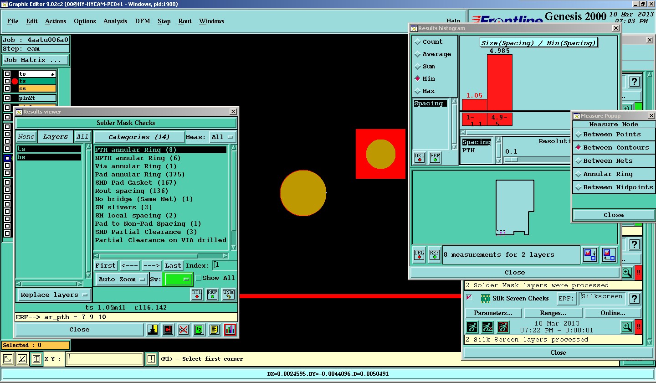This screenshot has width=656, height=383.
Task: Click the exclamation mark icon after X Y field
Action: tap(151, 359)
